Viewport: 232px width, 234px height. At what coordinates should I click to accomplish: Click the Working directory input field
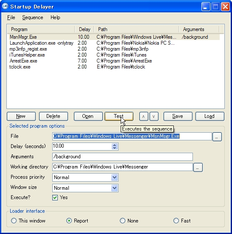click(122, 167)
